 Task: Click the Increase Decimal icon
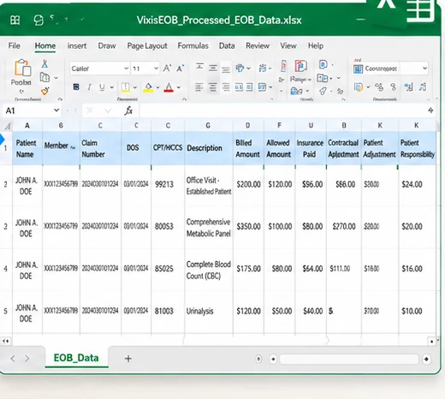pyautogui.click(x=408, y=86)
